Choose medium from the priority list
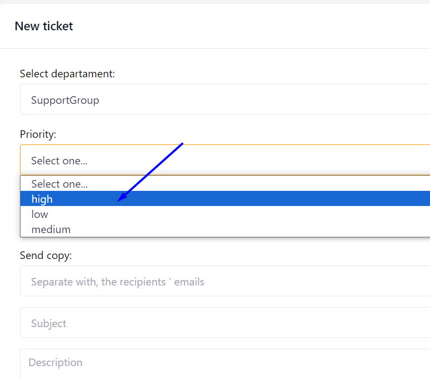The width and height of the screenshot is (430, 379). coord(51,229)
